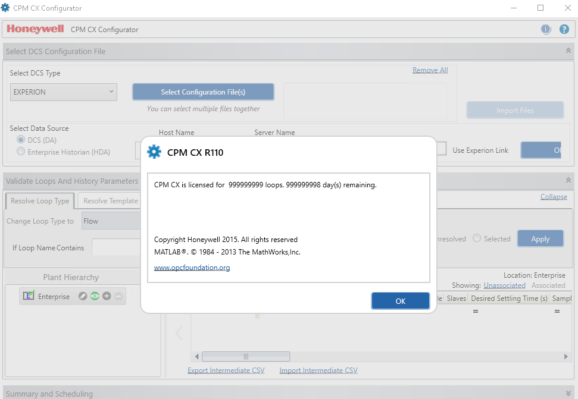Click the If Loop Name Contains input field
This screenshot has width=578, height=399.
(116, 247)
